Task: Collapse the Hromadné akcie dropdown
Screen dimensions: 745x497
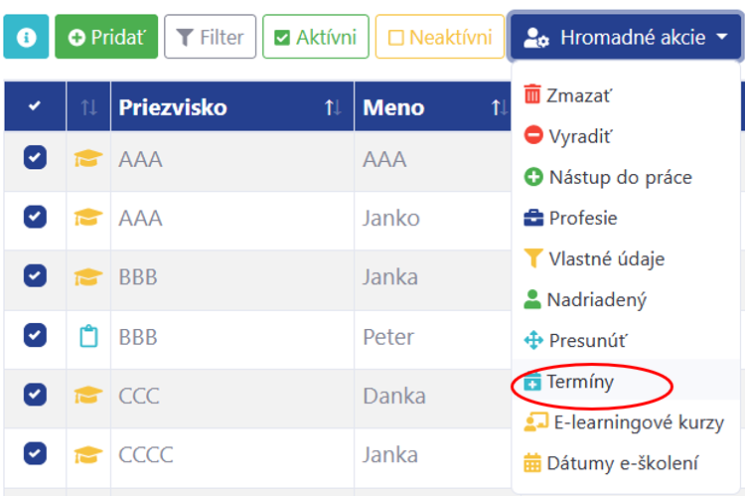Action: (626, 37)
